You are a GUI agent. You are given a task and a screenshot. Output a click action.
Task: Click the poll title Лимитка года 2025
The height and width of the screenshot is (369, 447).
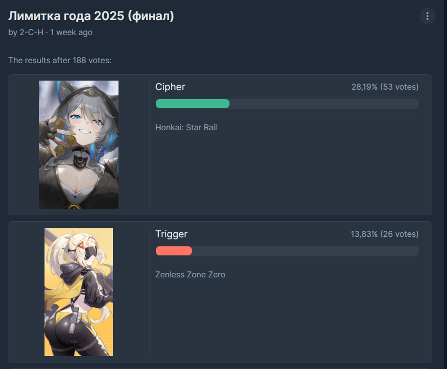[91, 16]
